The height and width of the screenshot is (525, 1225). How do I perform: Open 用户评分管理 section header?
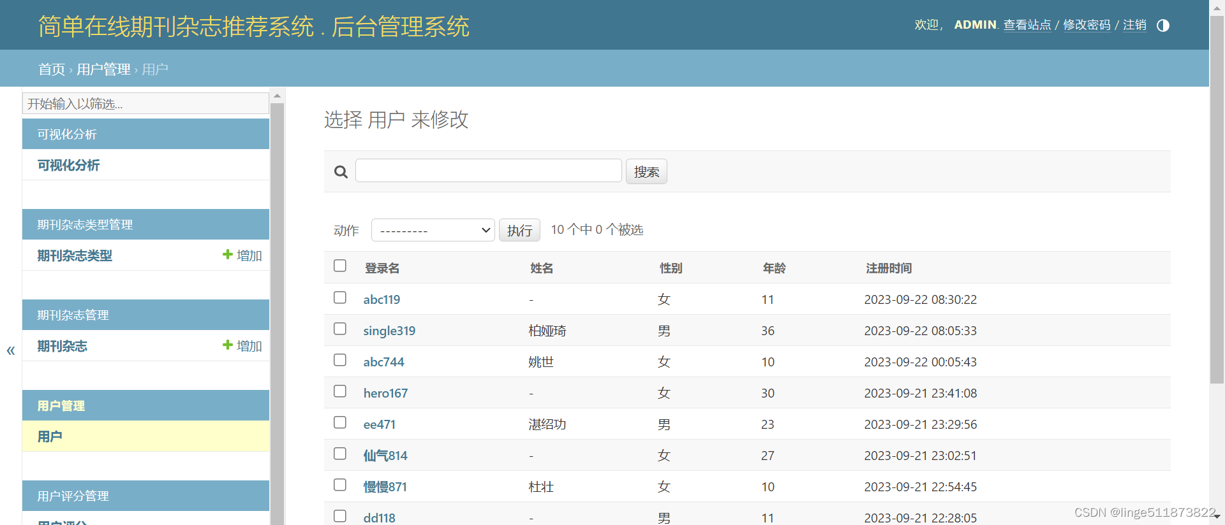(145, 496)
